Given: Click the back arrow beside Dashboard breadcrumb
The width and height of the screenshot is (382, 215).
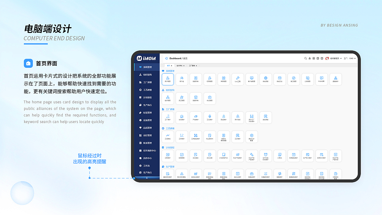Looking at the screenshot, I should point(166,59).
